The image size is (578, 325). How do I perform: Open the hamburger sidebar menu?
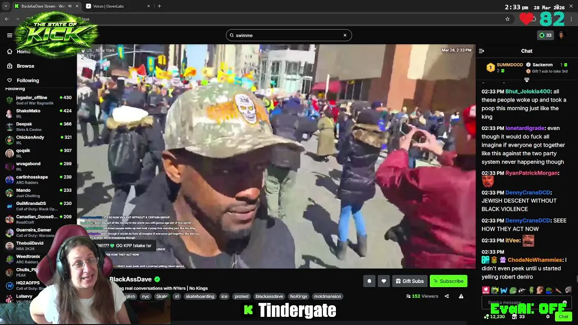click(9, 35)
